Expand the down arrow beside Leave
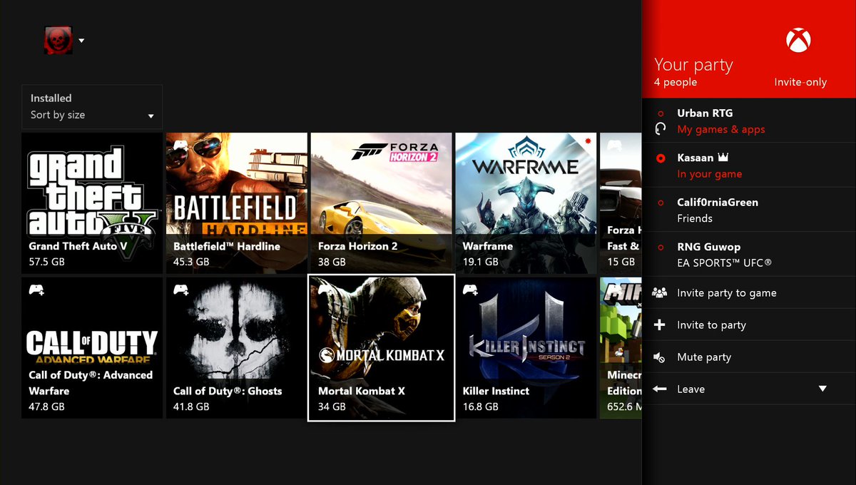The height and width of the screenshot is (485, 856). click(x=822, y=389)
